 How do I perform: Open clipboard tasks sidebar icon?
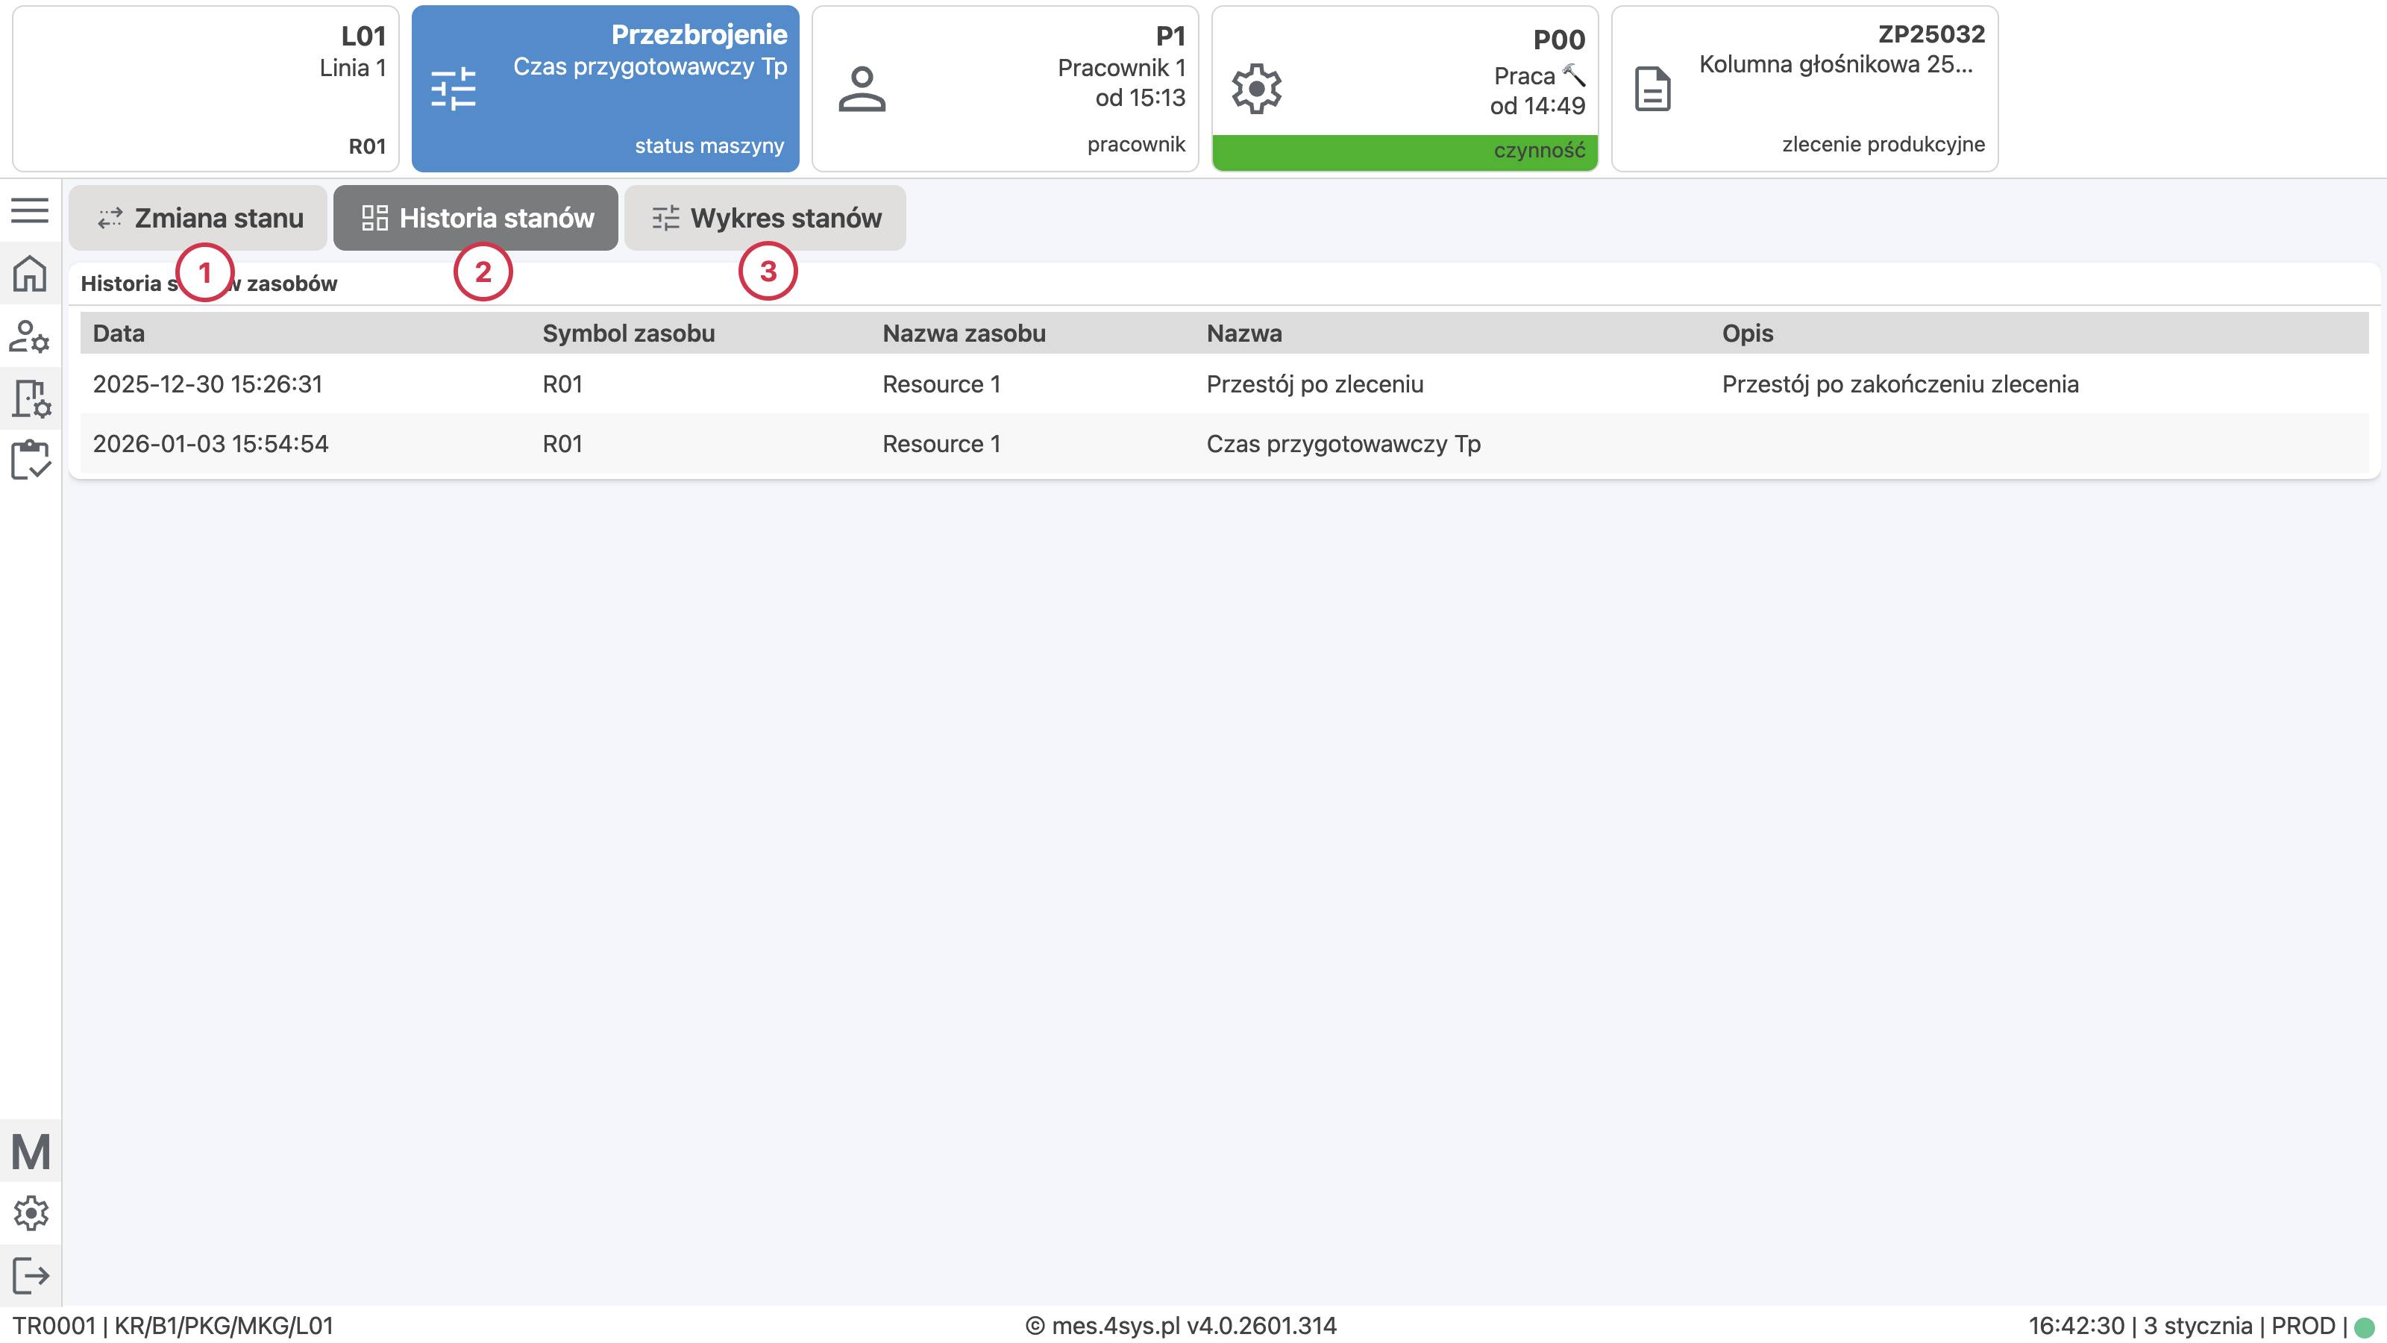point(30,460)
